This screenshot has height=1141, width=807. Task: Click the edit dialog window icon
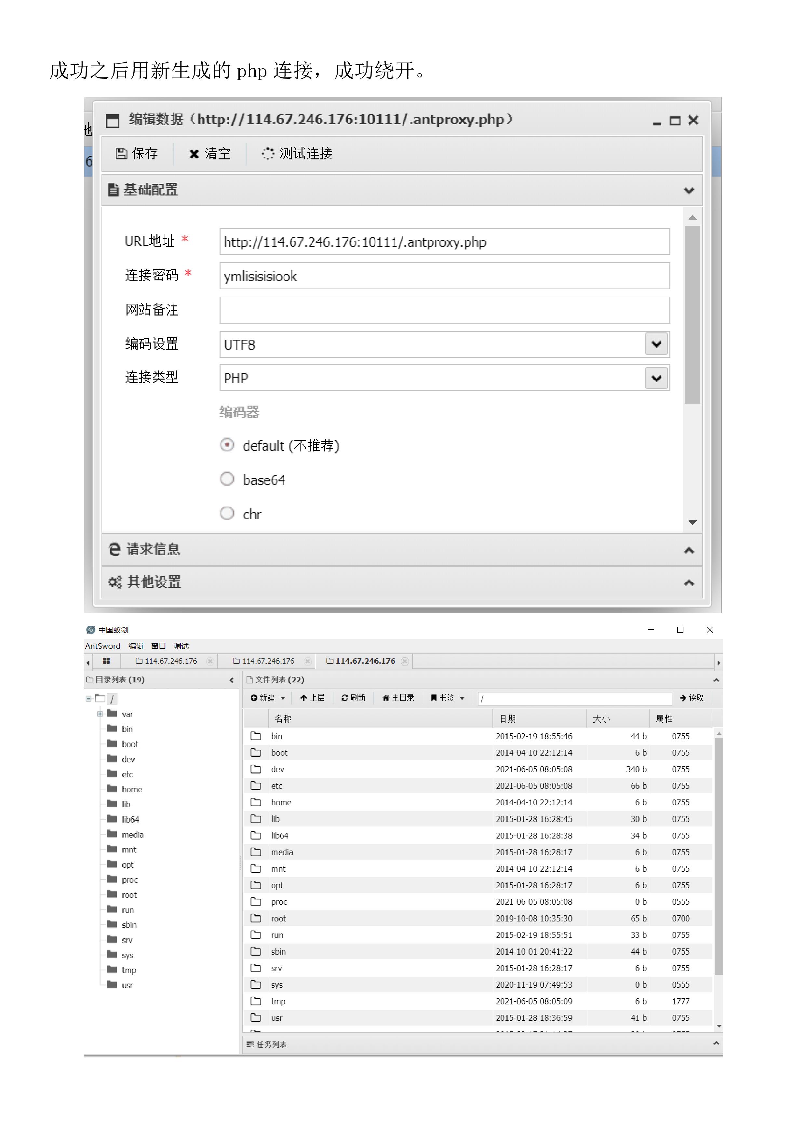tap(113, 121)
